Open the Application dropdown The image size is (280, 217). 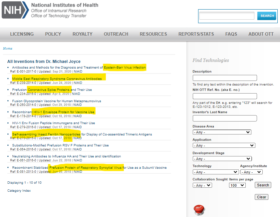[x=224, y=145]
